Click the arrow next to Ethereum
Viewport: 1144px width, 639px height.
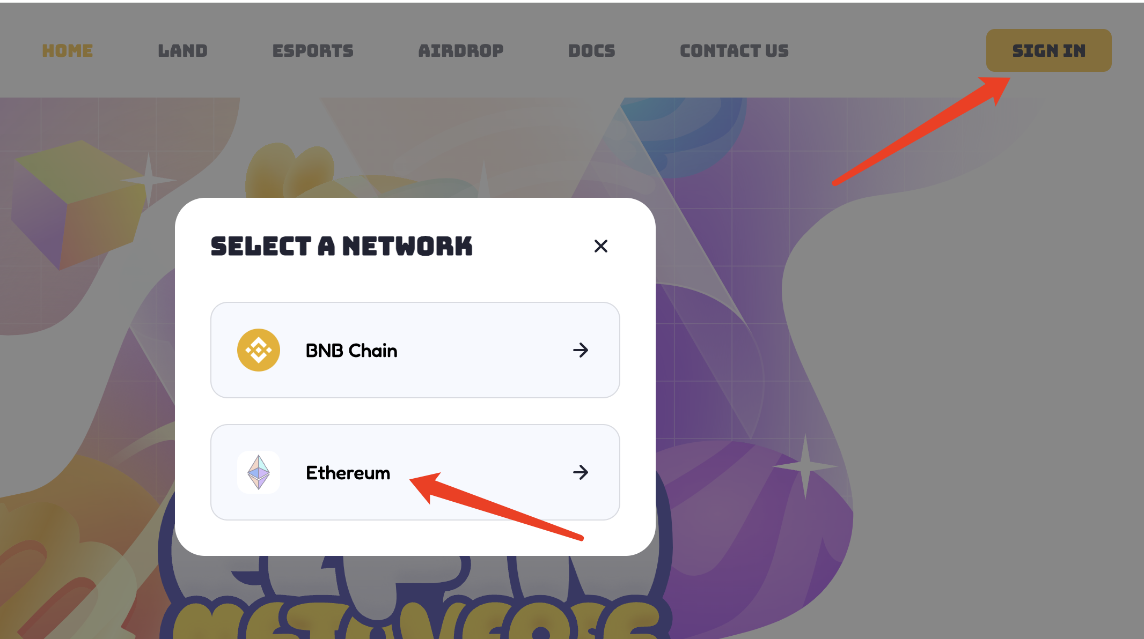(581, 472)
